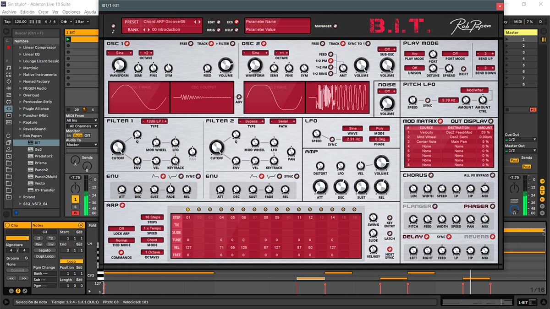Open the MIDI Effects category icon in browser
550x309 pixels.
click(x=8, y=95)
